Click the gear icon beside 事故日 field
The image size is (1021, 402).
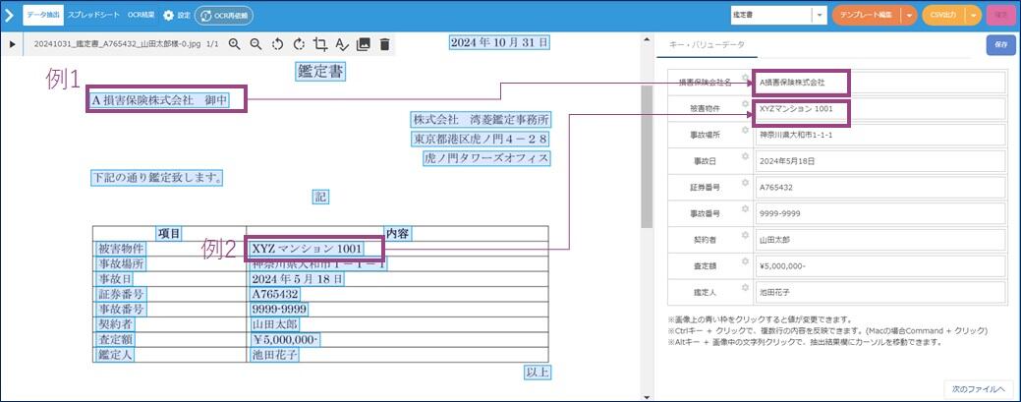745,155
